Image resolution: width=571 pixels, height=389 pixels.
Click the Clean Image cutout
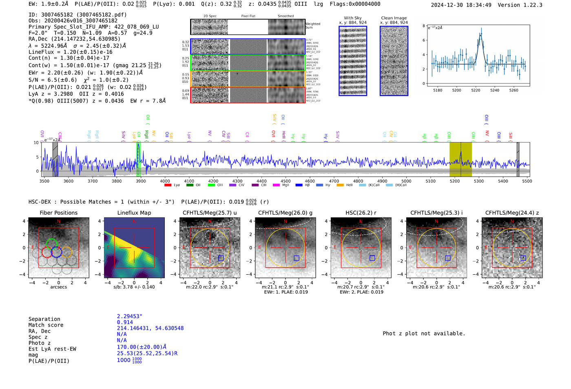tap(394, 61)
